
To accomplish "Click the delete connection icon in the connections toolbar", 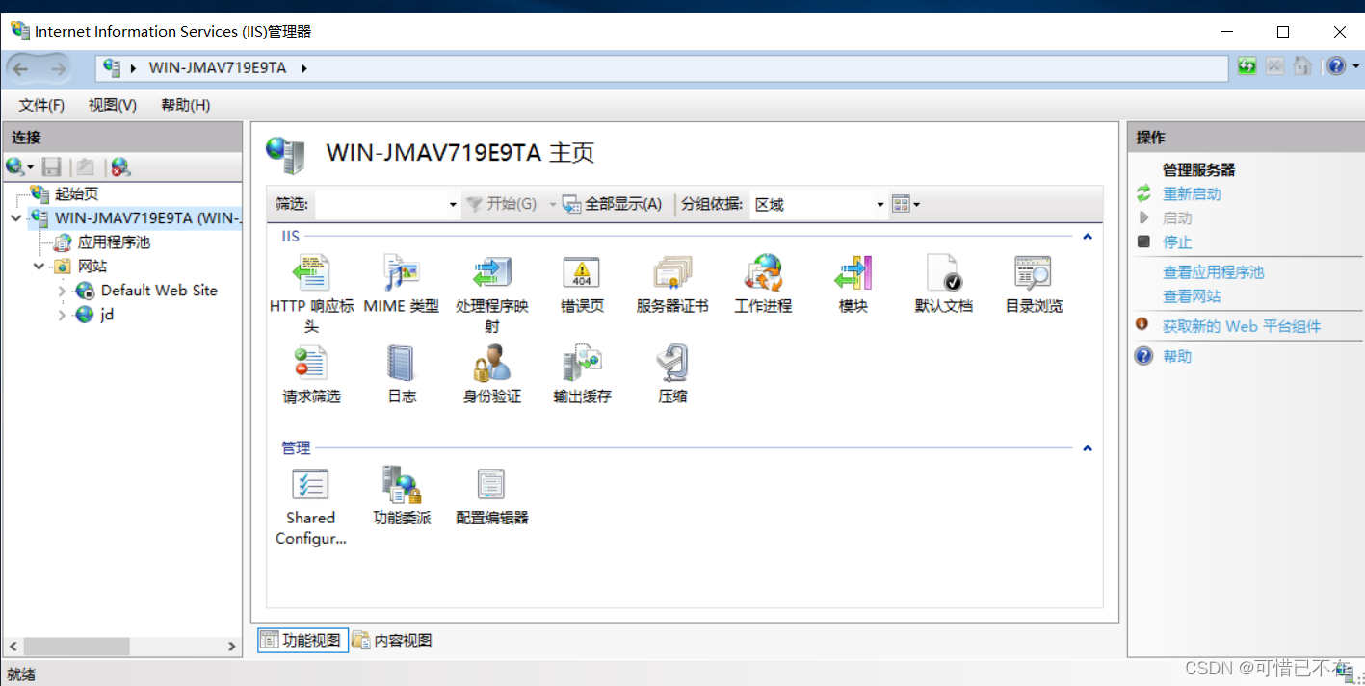I will pyautogui.click(x=119, y=167).
